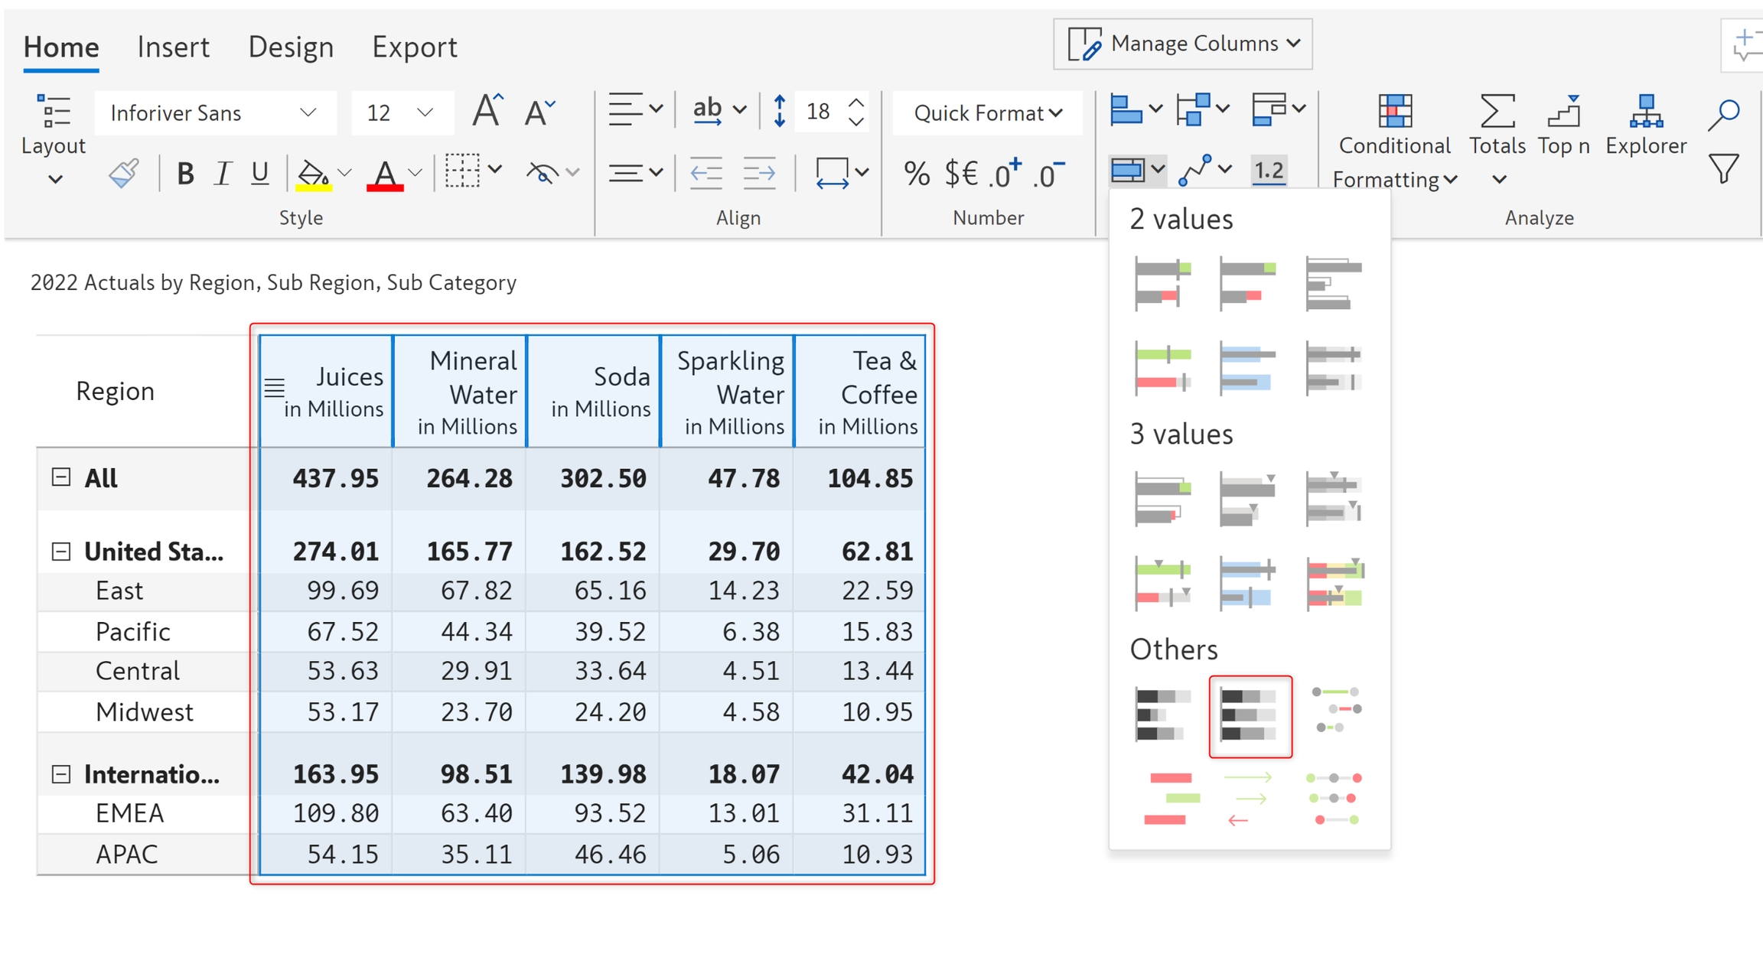Image resolution: width=1763 pixels, height=954 pixels.
Task: Open the Explorer analyze tool
Action: pos(1645,125)
